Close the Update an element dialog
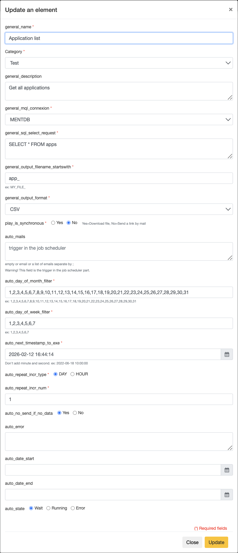The height and width of the screenshot is (553, 238). [231, 10]
